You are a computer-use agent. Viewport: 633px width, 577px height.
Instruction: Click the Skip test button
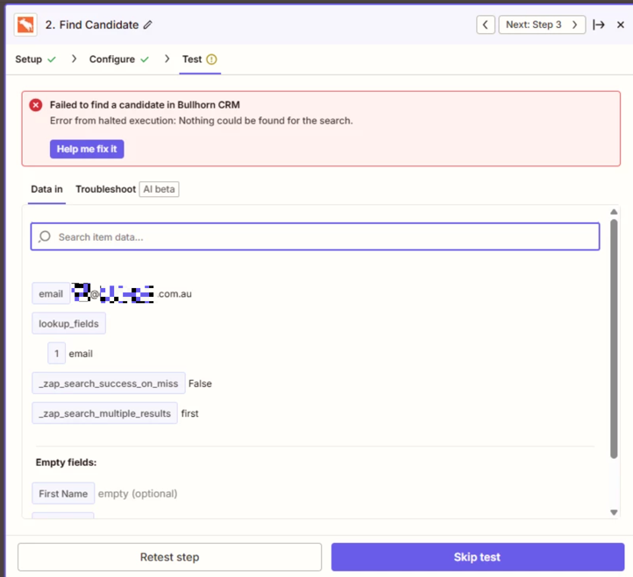pyautogui.click(x=477, y=557)
